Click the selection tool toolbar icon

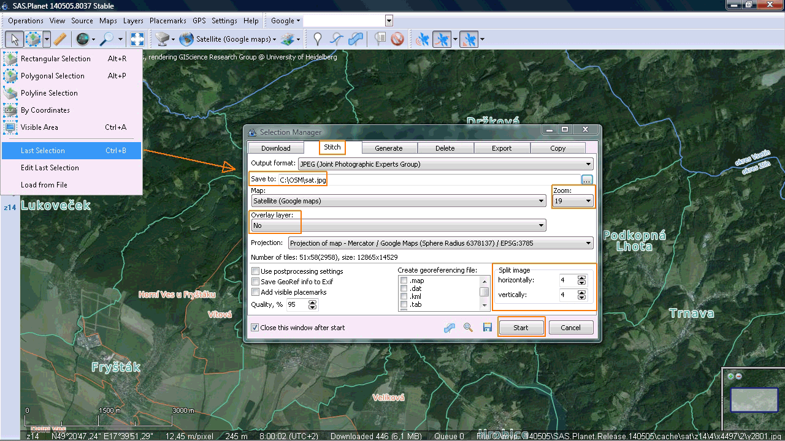(33, 39)
